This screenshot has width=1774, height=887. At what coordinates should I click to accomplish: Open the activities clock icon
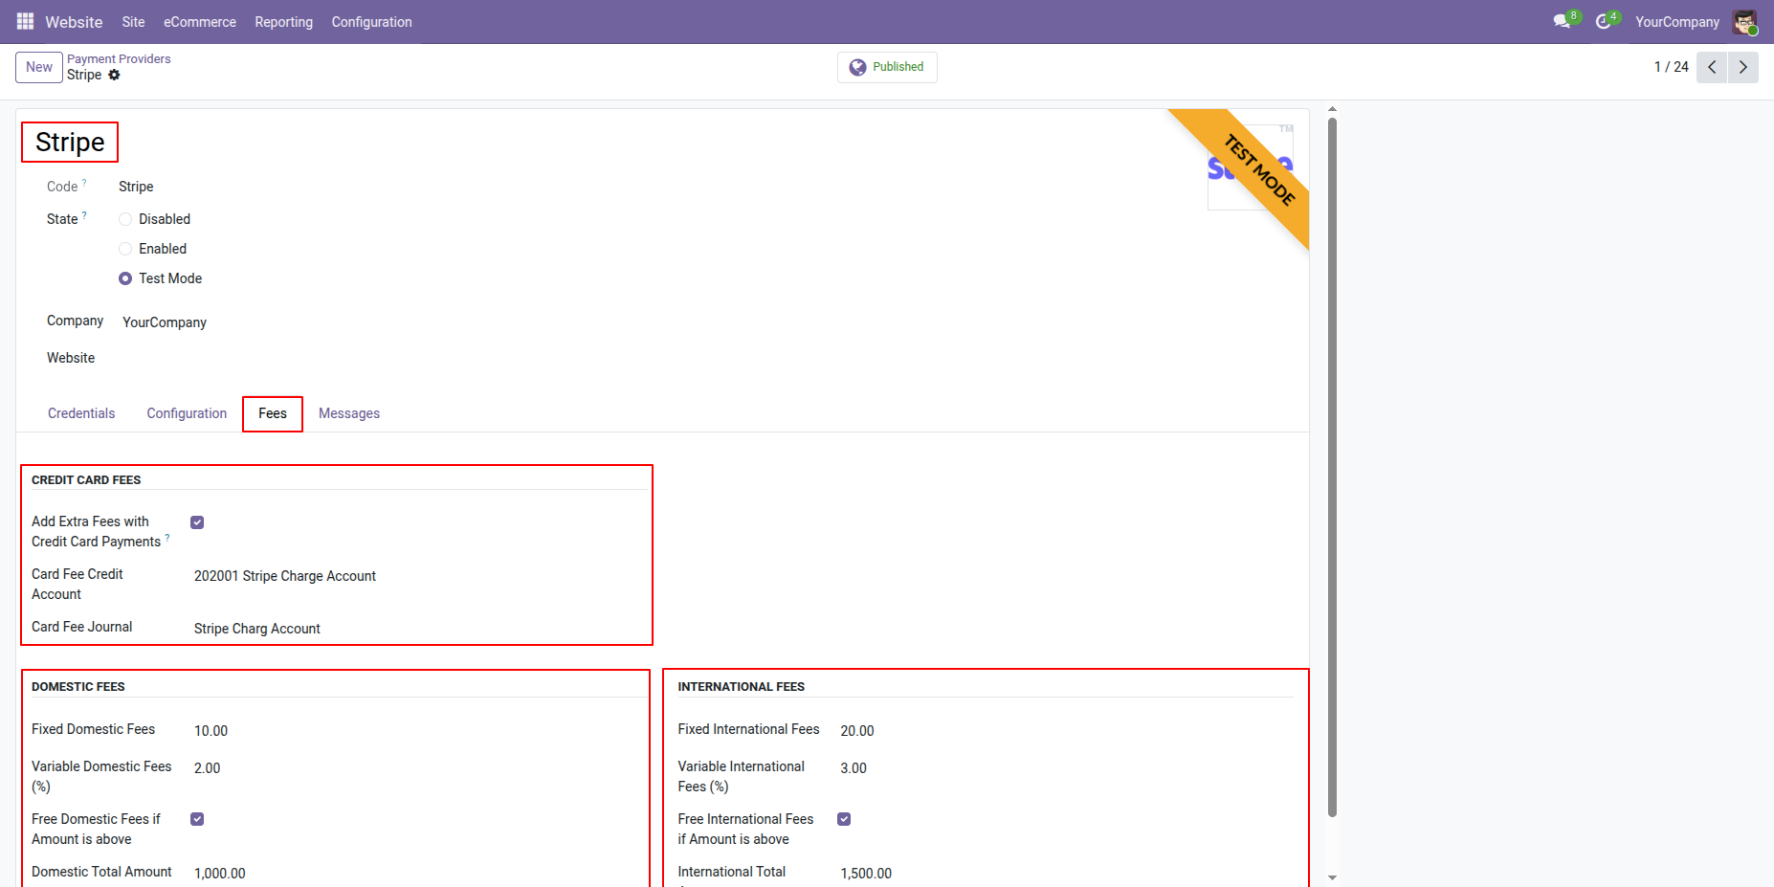tap(1604, 21)
